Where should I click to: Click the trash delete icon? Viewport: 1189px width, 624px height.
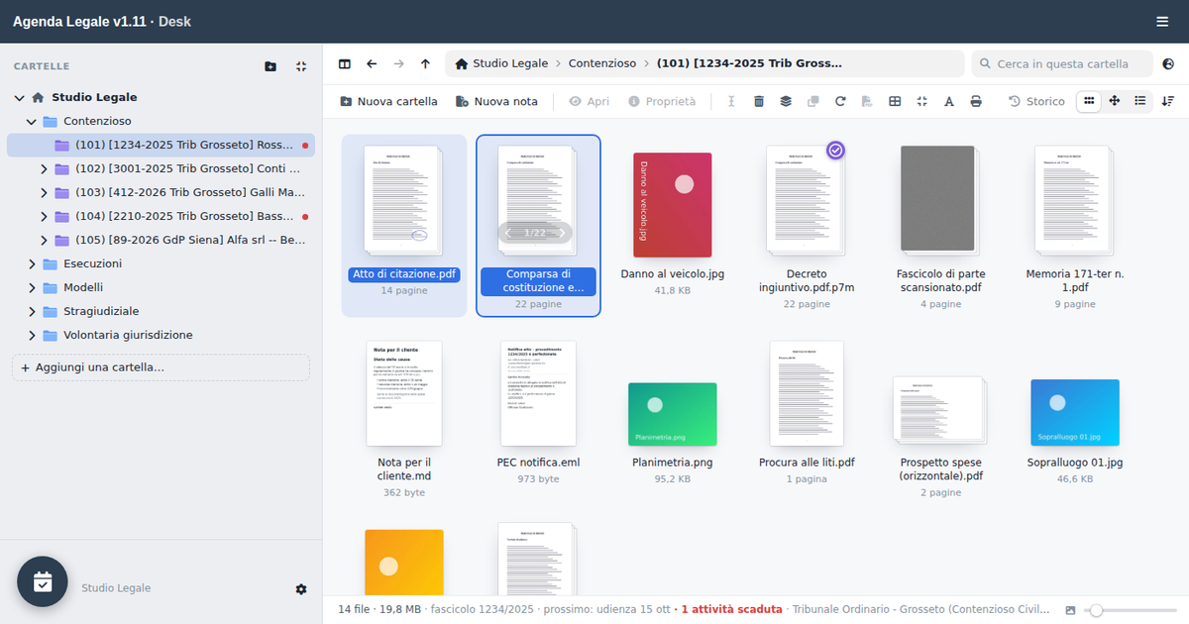(759, 101)
